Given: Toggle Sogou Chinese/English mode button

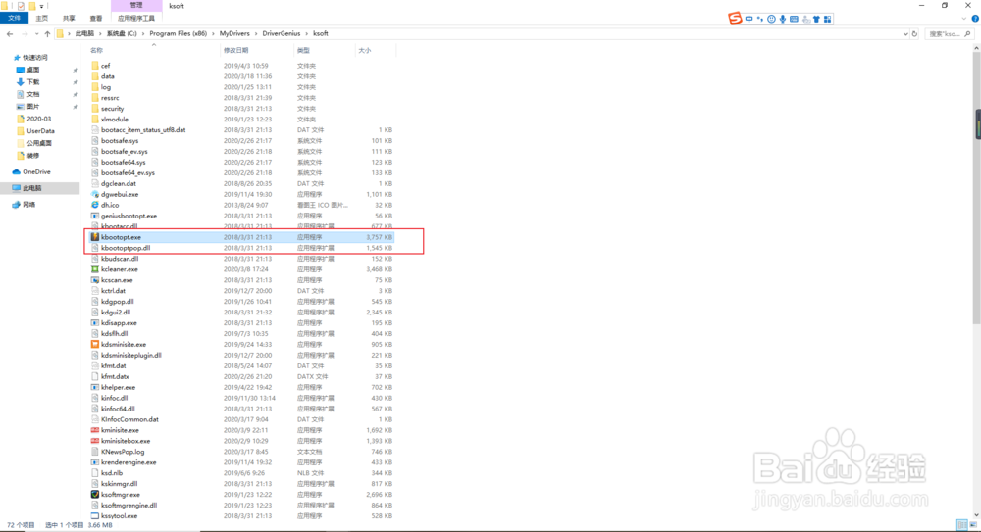Looking at the screenshot, I should click(749, 19).
